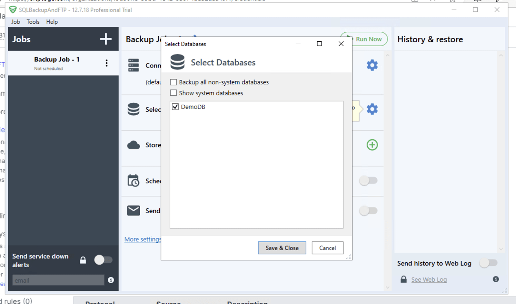Uncheck the DemoDB database

click(175, 107)
